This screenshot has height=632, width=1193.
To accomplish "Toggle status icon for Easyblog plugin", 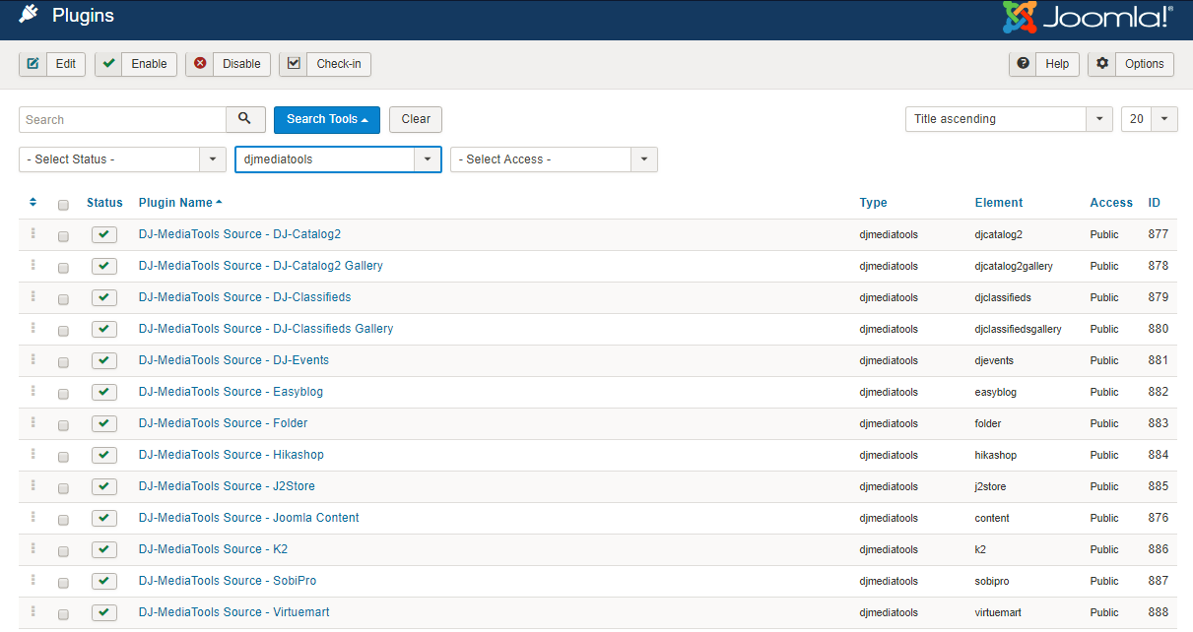I will point(104,392).
